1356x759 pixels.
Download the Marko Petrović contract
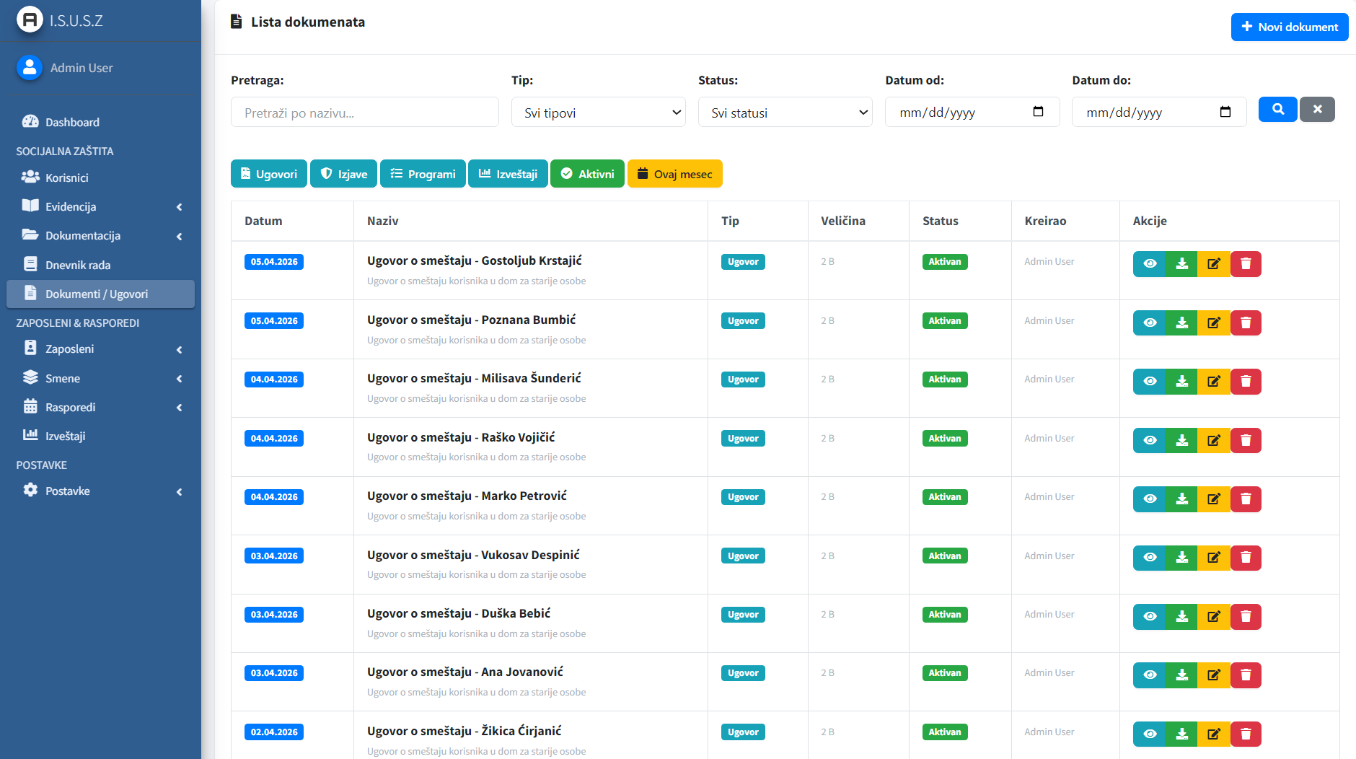coord(1181,499)
